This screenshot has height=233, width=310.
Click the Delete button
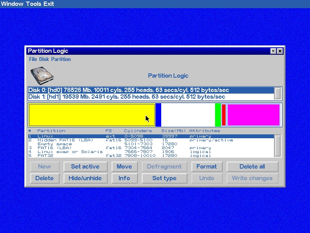coord(45,178)
